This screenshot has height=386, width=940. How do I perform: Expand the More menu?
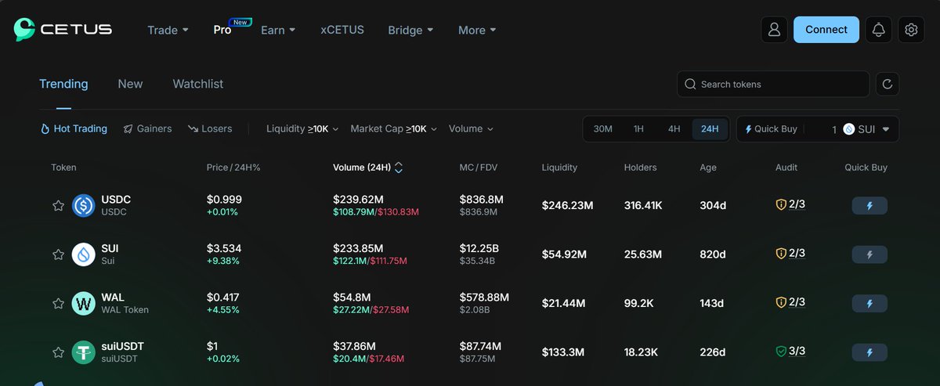[477, 30]
